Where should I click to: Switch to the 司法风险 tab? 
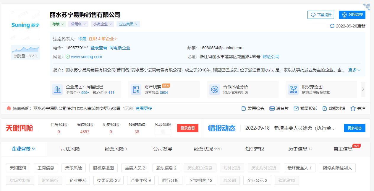click(x=70, y=149)
